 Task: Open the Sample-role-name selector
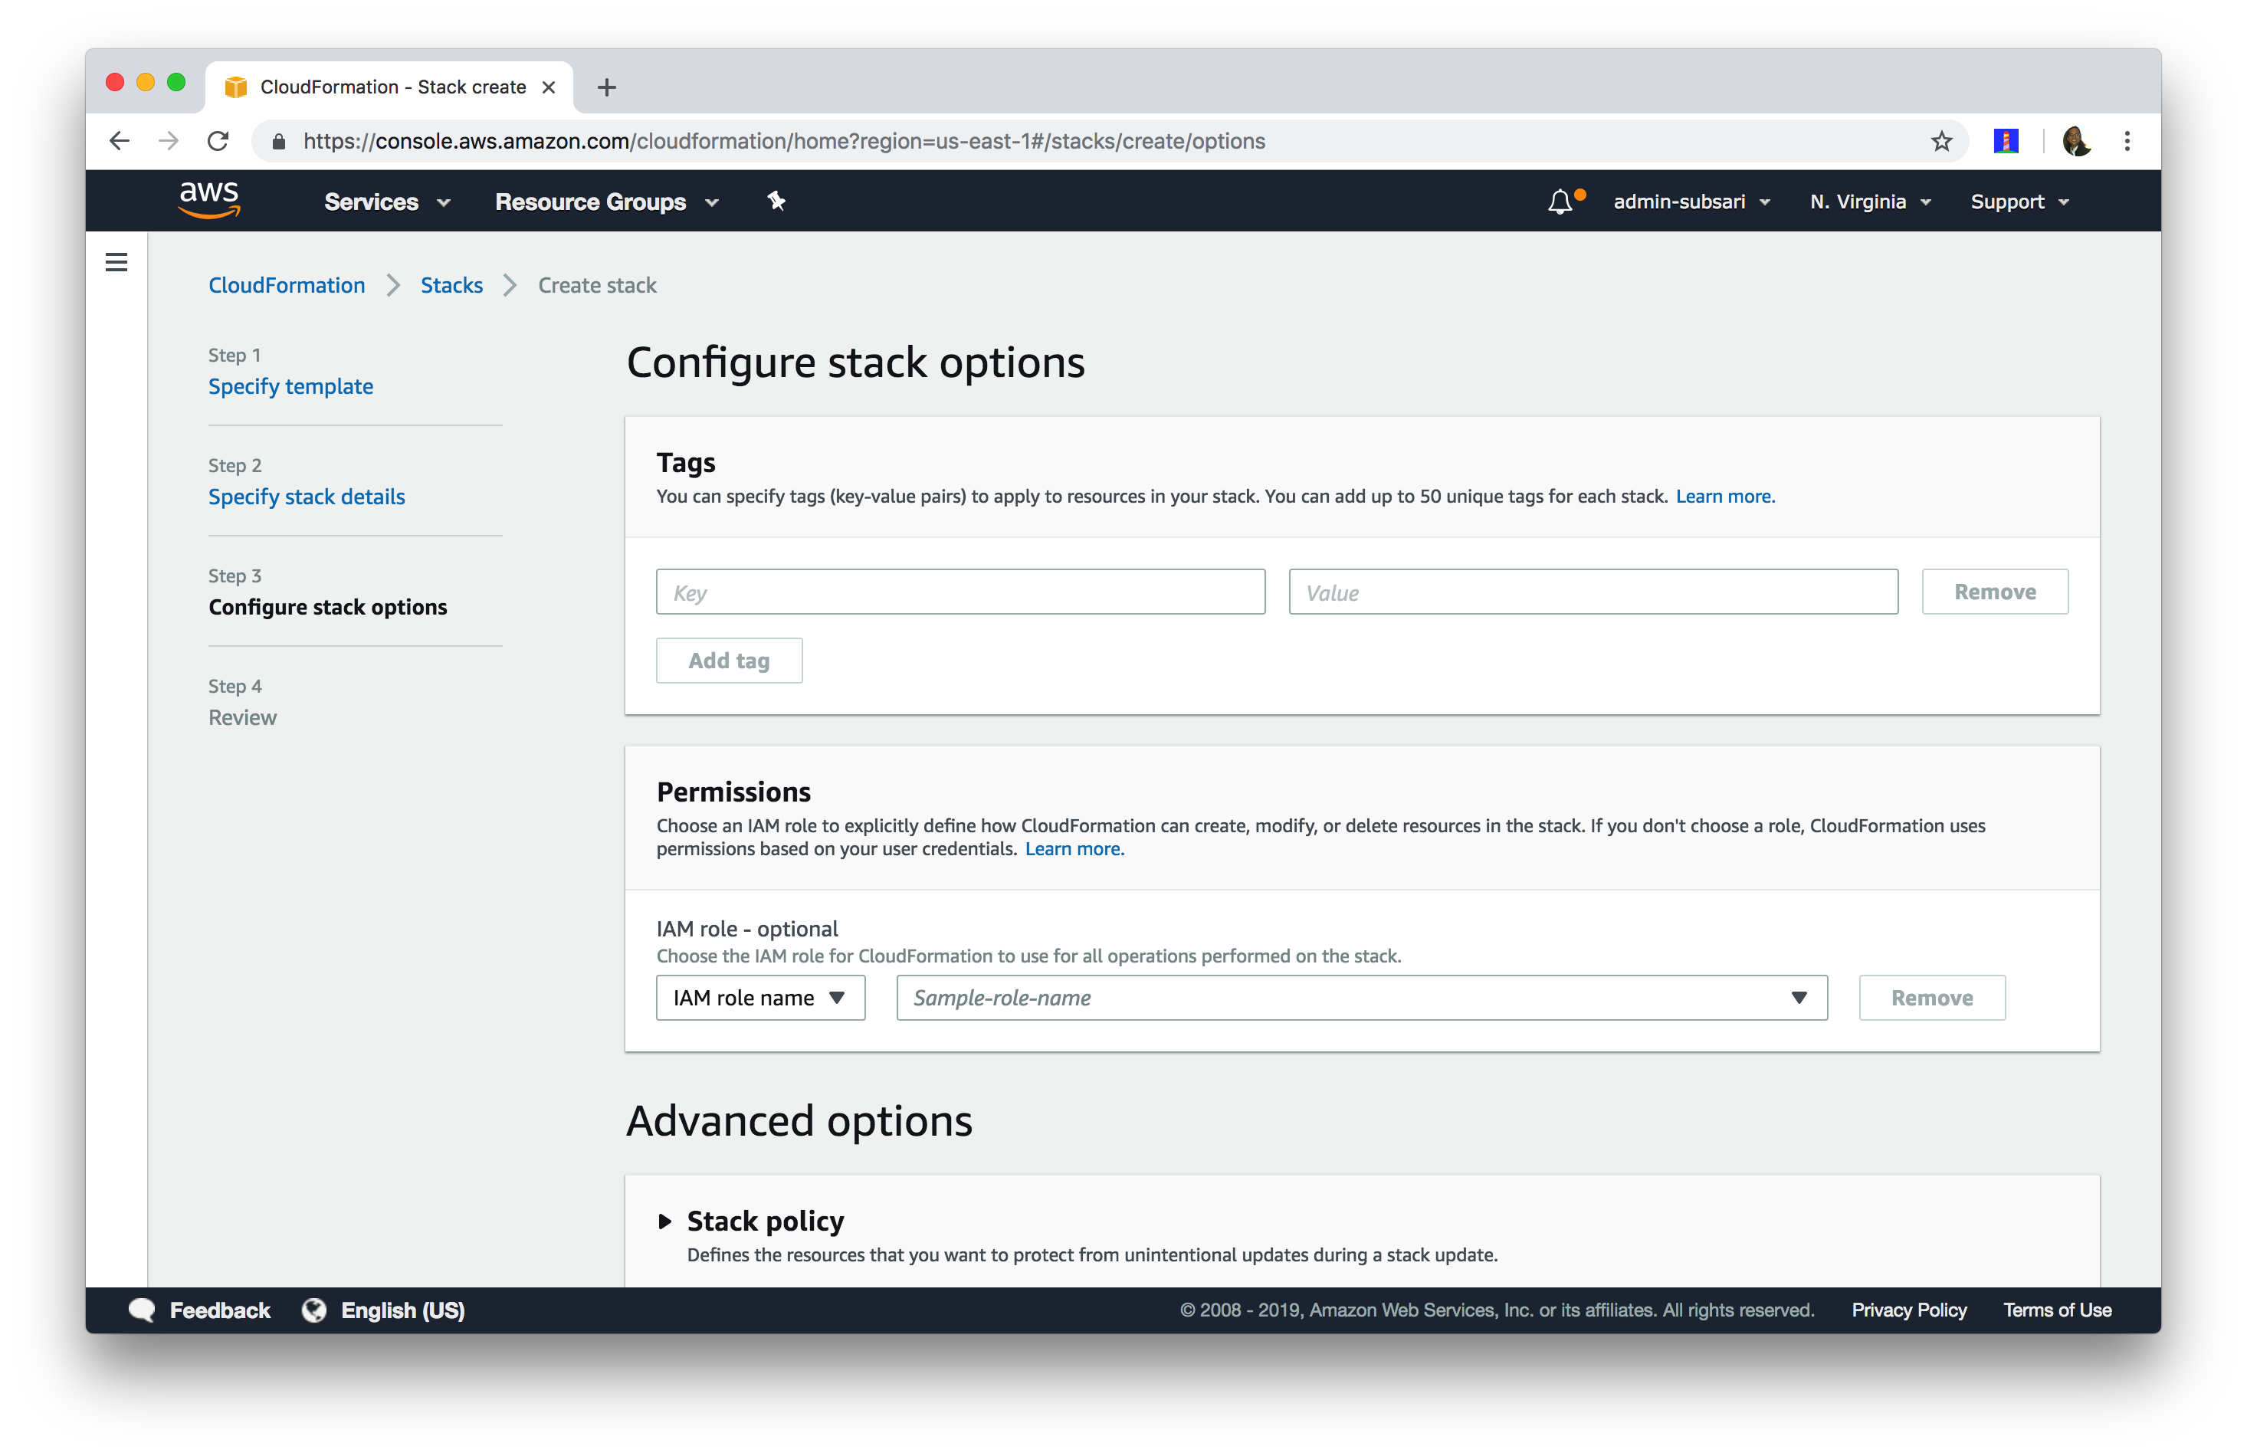[1360, 997]
